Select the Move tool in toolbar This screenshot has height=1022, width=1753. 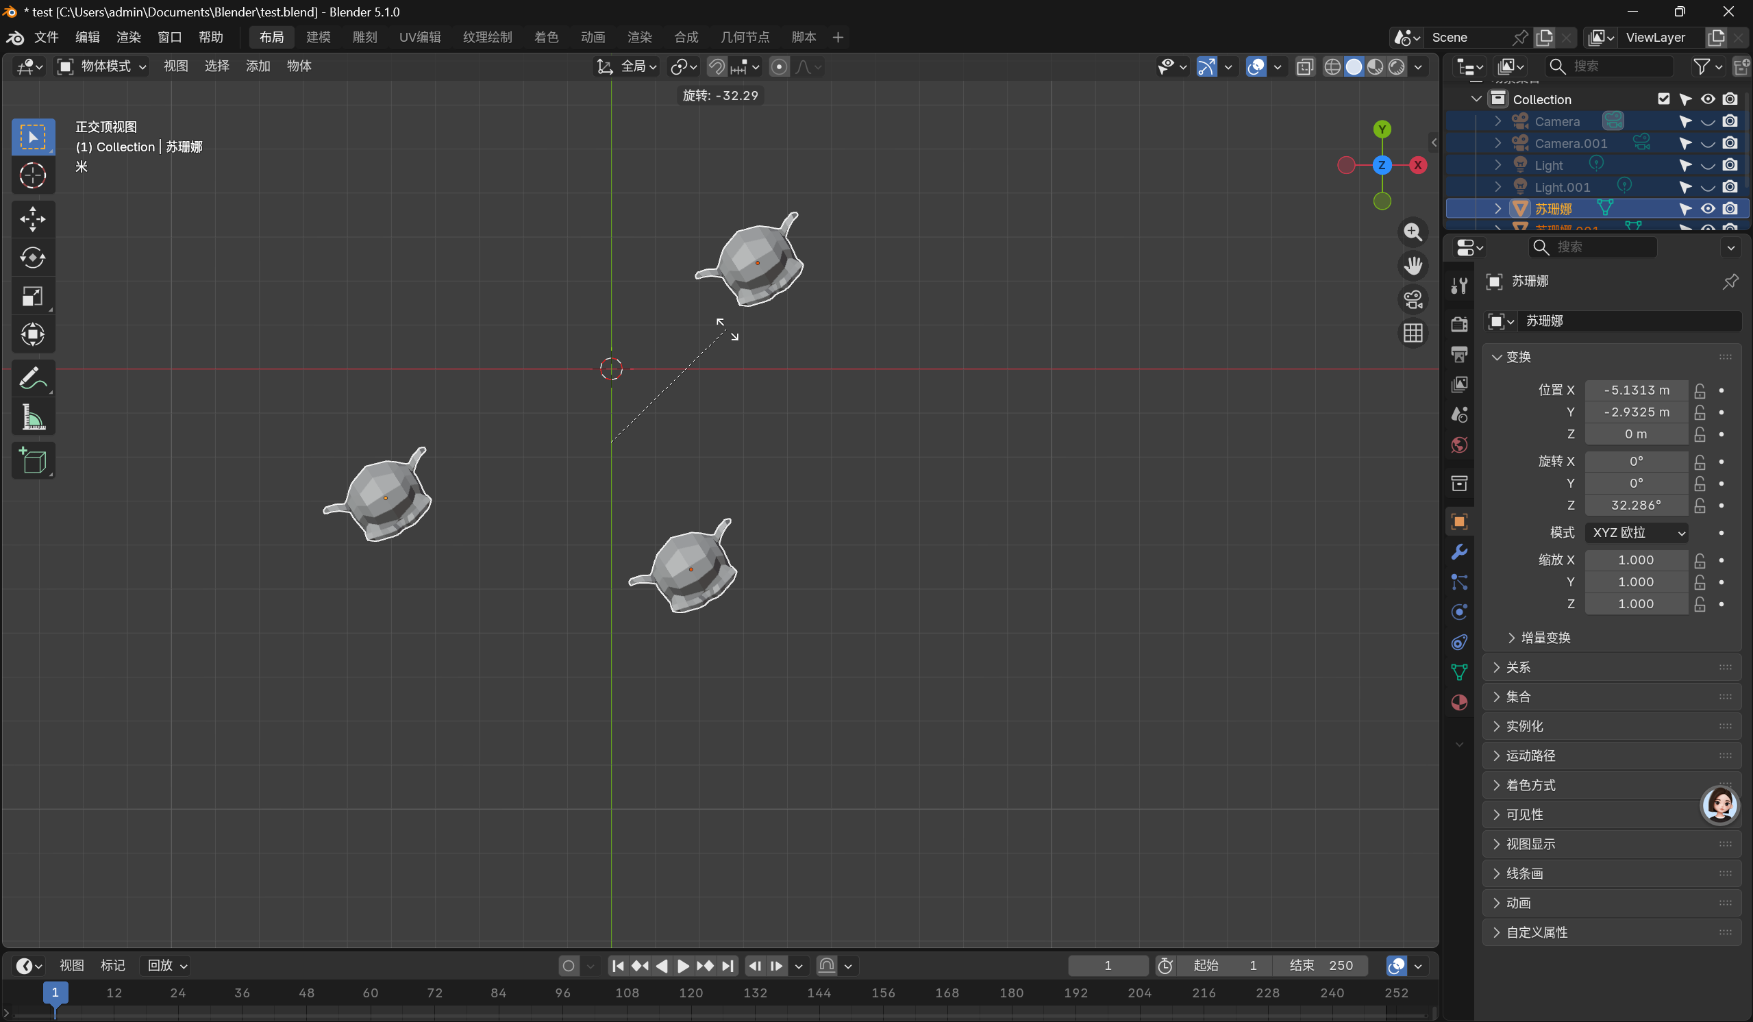click(x=33, y=219)
